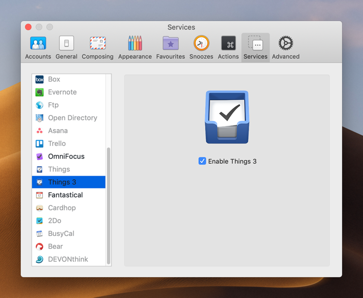Open the Favourites star folder icon
Screen dimensions: 363x298
tap(171, 43)
